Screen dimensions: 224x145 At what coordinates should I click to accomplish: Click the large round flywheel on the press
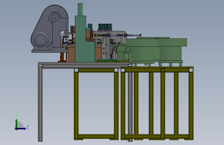[41, 39]
